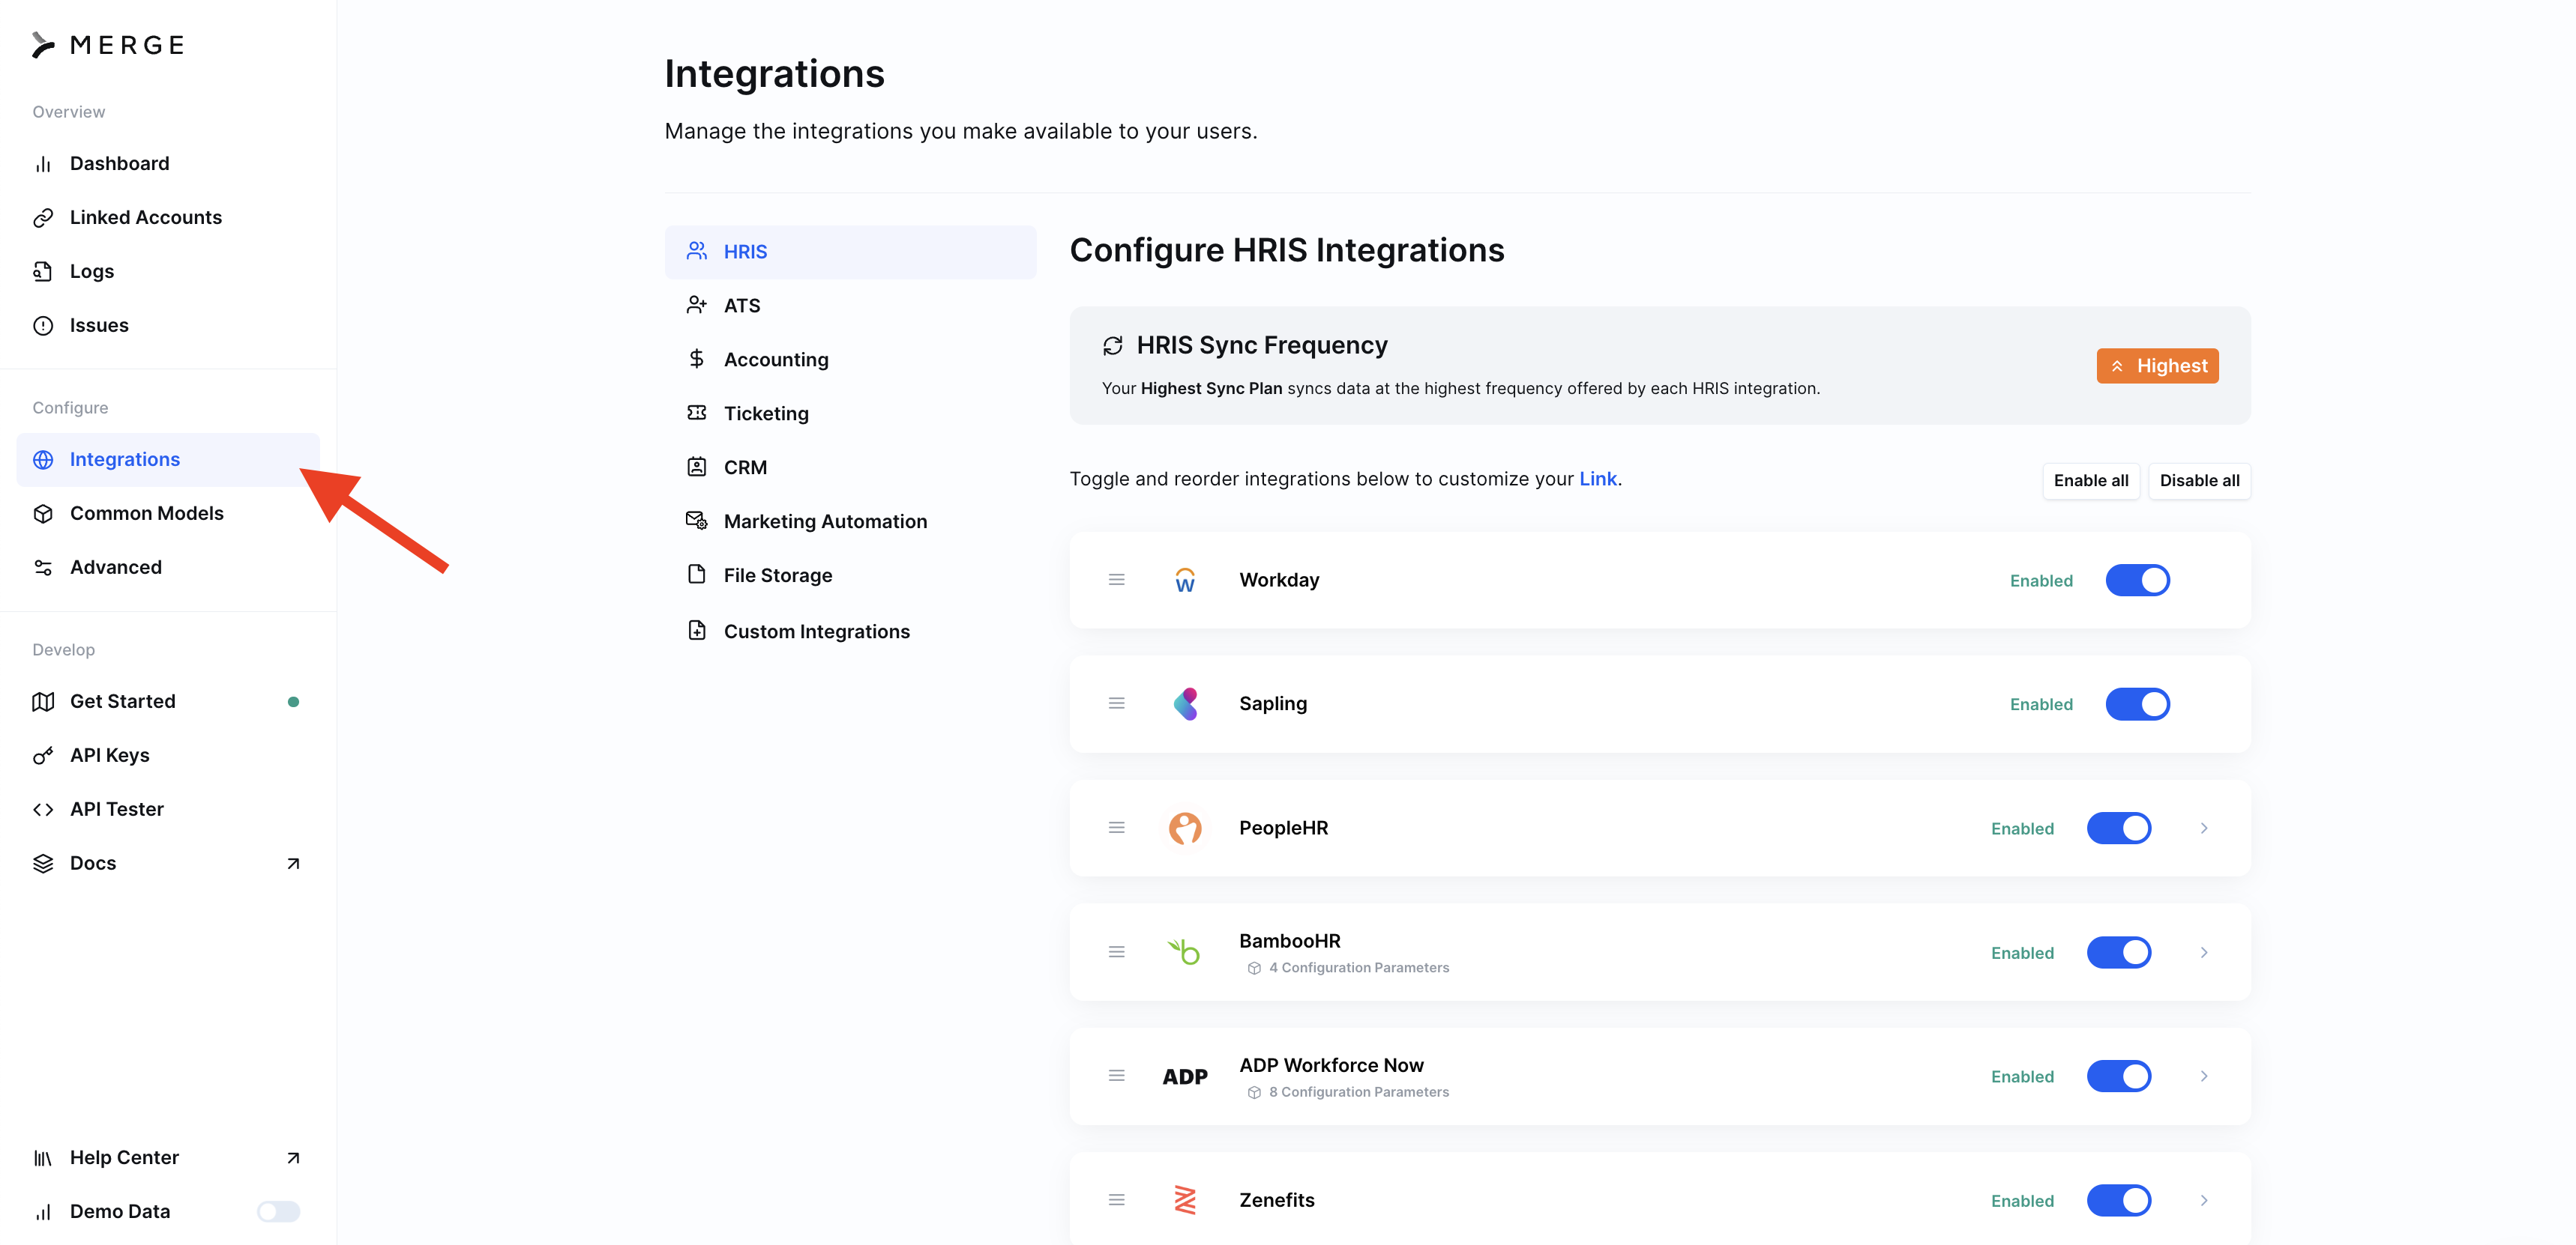The height and width of the screenshot is (1245, 2576).
Task: Click the ADP logo icon
Action: [x=1185, y=1076]
